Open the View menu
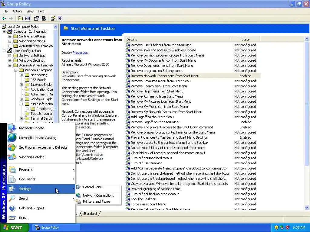Image resolution: width=310 pixels, height=232 pixels. [x=30, y=11]
